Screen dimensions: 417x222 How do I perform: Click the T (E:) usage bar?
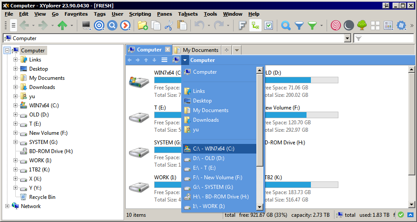[x=168, y=115]
